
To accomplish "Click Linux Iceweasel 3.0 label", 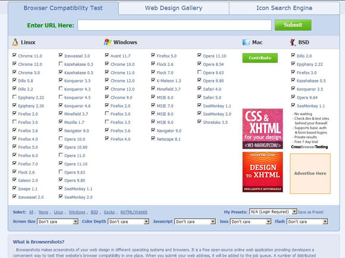I will point(77,56).
